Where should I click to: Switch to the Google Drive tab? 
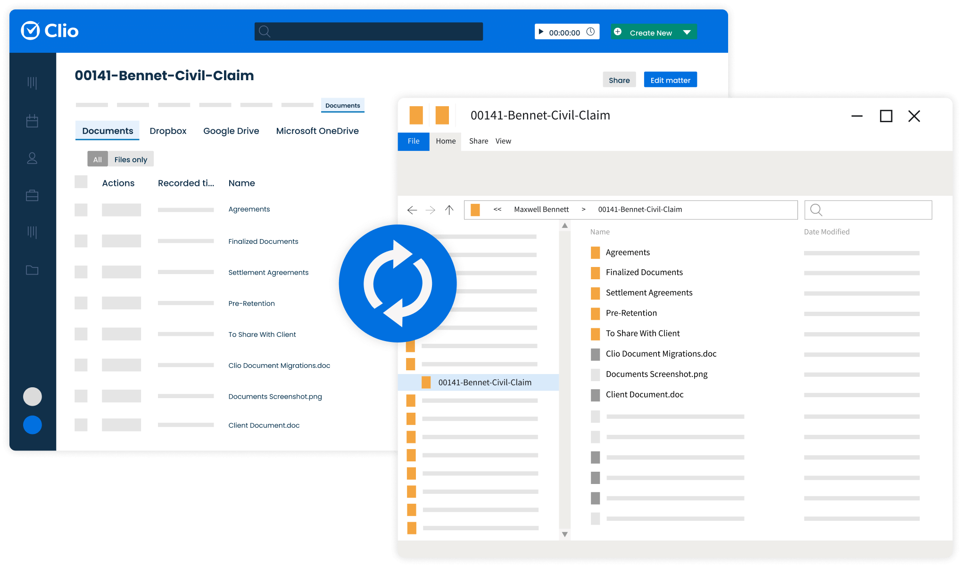231,131
